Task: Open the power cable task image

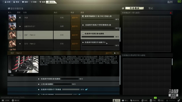Action: point(23,64)
